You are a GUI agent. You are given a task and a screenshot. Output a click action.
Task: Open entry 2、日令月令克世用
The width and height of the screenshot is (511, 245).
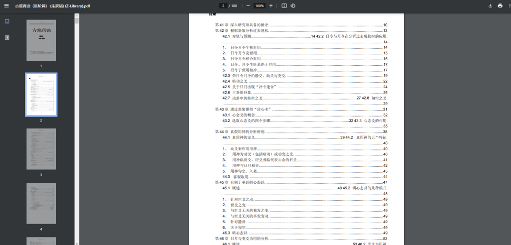[305, 53]
